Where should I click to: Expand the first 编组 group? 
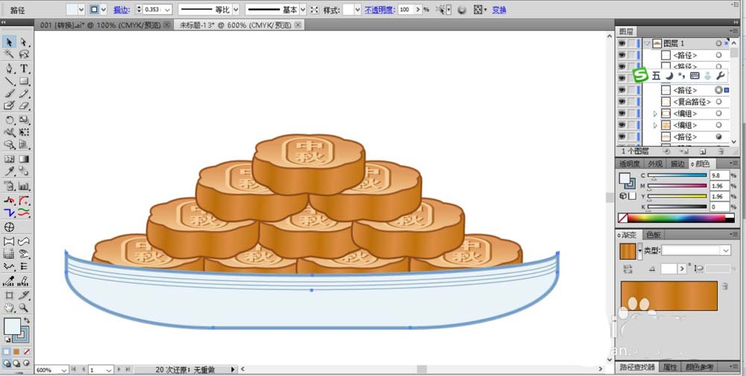coord(655,113)
